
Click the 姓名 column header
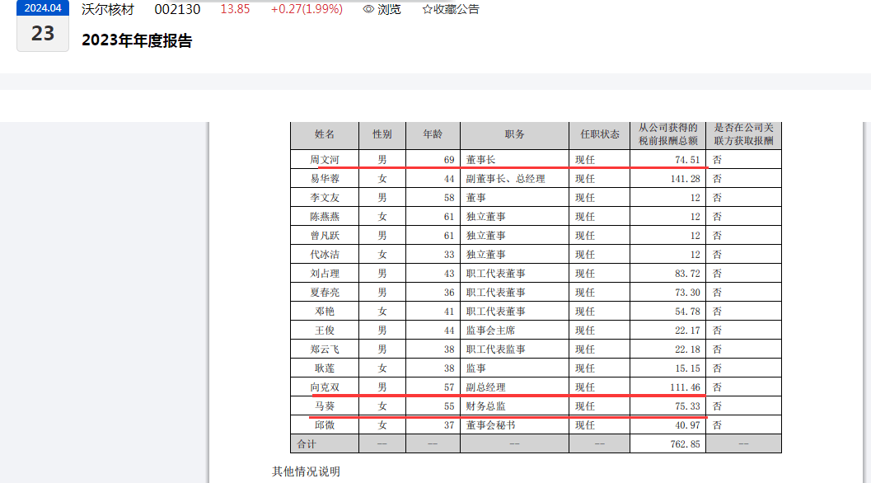coord(325,134)
